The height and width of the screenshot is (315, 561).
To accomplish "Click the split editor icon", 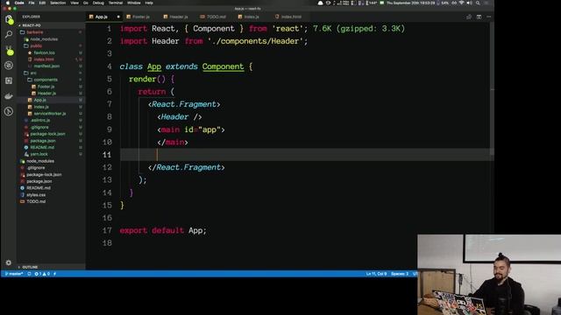I will (479, 17).
